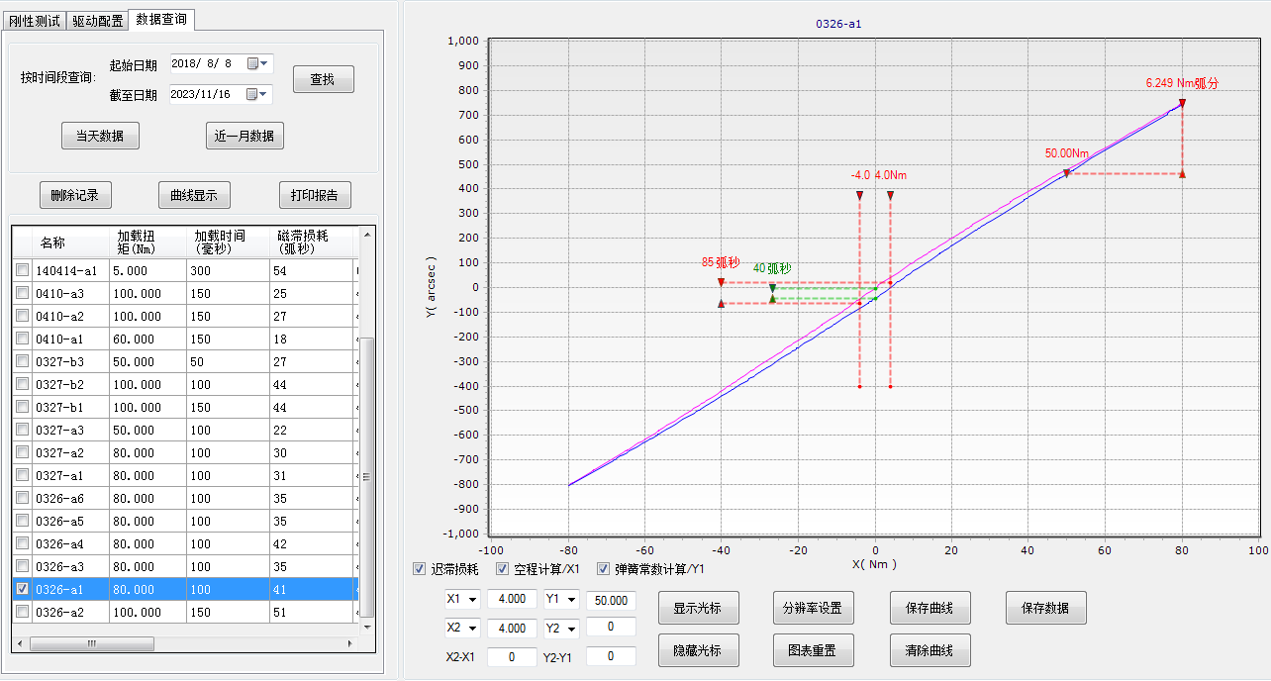Click the red marker below -4.0 label
The height and width of the screenshot is (681, 1271).
tap(859, 196)
